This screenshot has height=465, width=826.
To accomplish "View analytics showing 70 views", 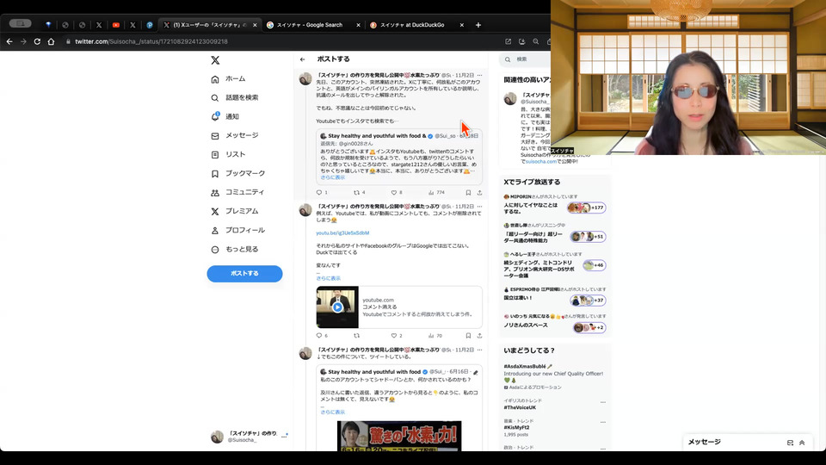I will [435, 335].
